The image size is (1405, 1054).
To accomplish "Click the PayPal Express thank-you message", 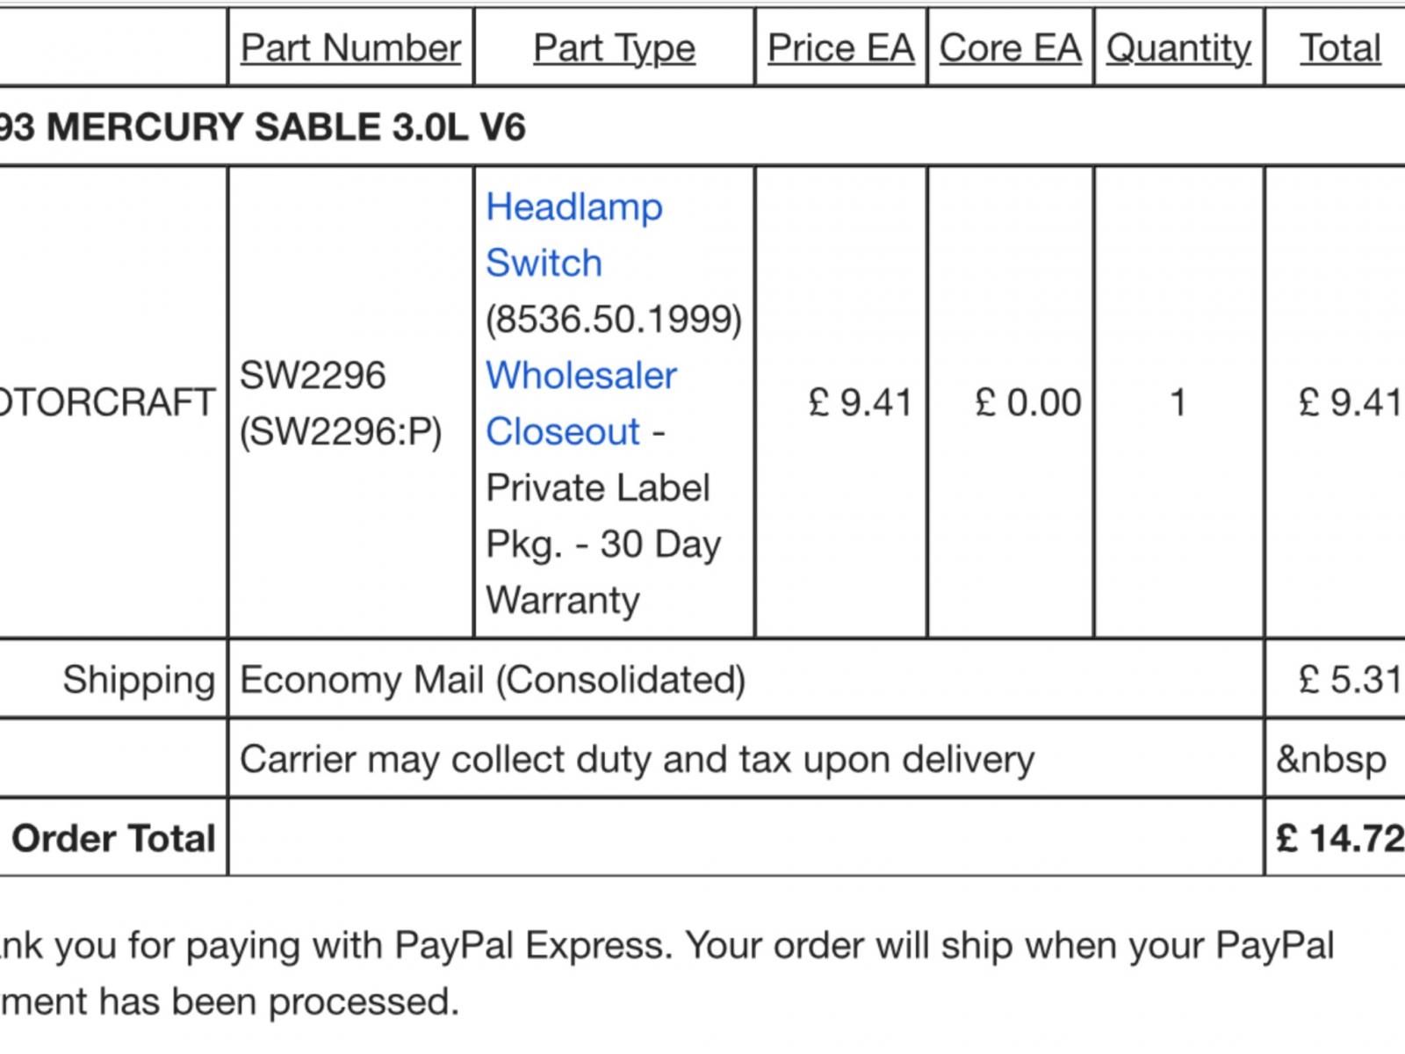I will point(667,973).
